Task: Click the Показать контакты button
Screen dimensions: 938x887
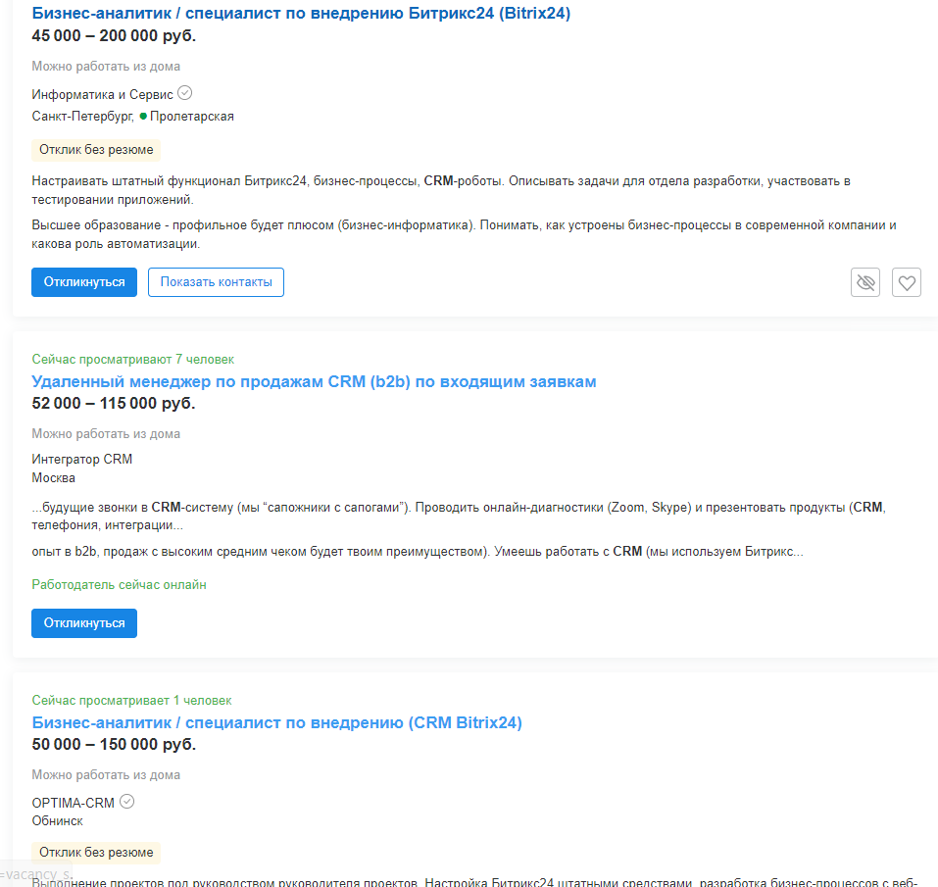Action: pyautogui.click(x=216, y=282)
